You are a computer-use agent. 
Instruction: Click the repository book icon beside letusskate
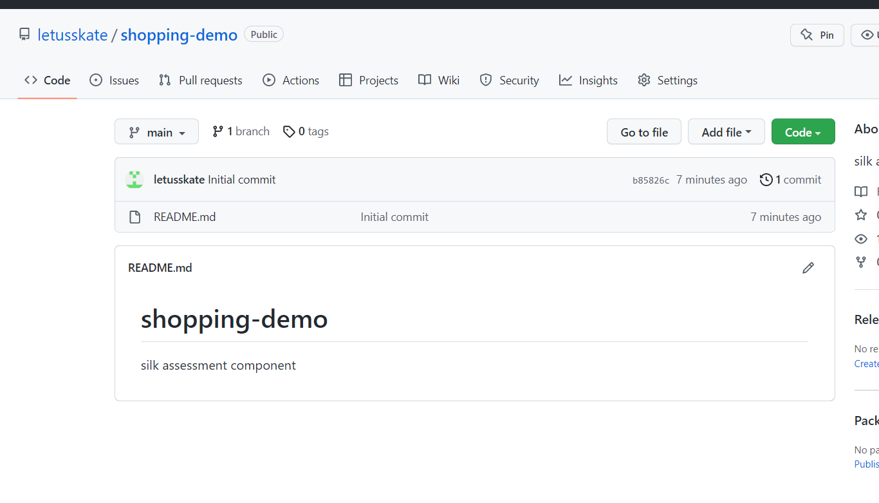[24, 35]
